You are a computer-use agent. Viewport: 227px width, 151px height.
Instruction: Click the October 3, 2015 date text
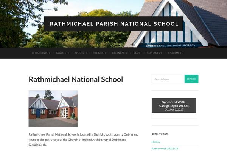tap(174, 109)
